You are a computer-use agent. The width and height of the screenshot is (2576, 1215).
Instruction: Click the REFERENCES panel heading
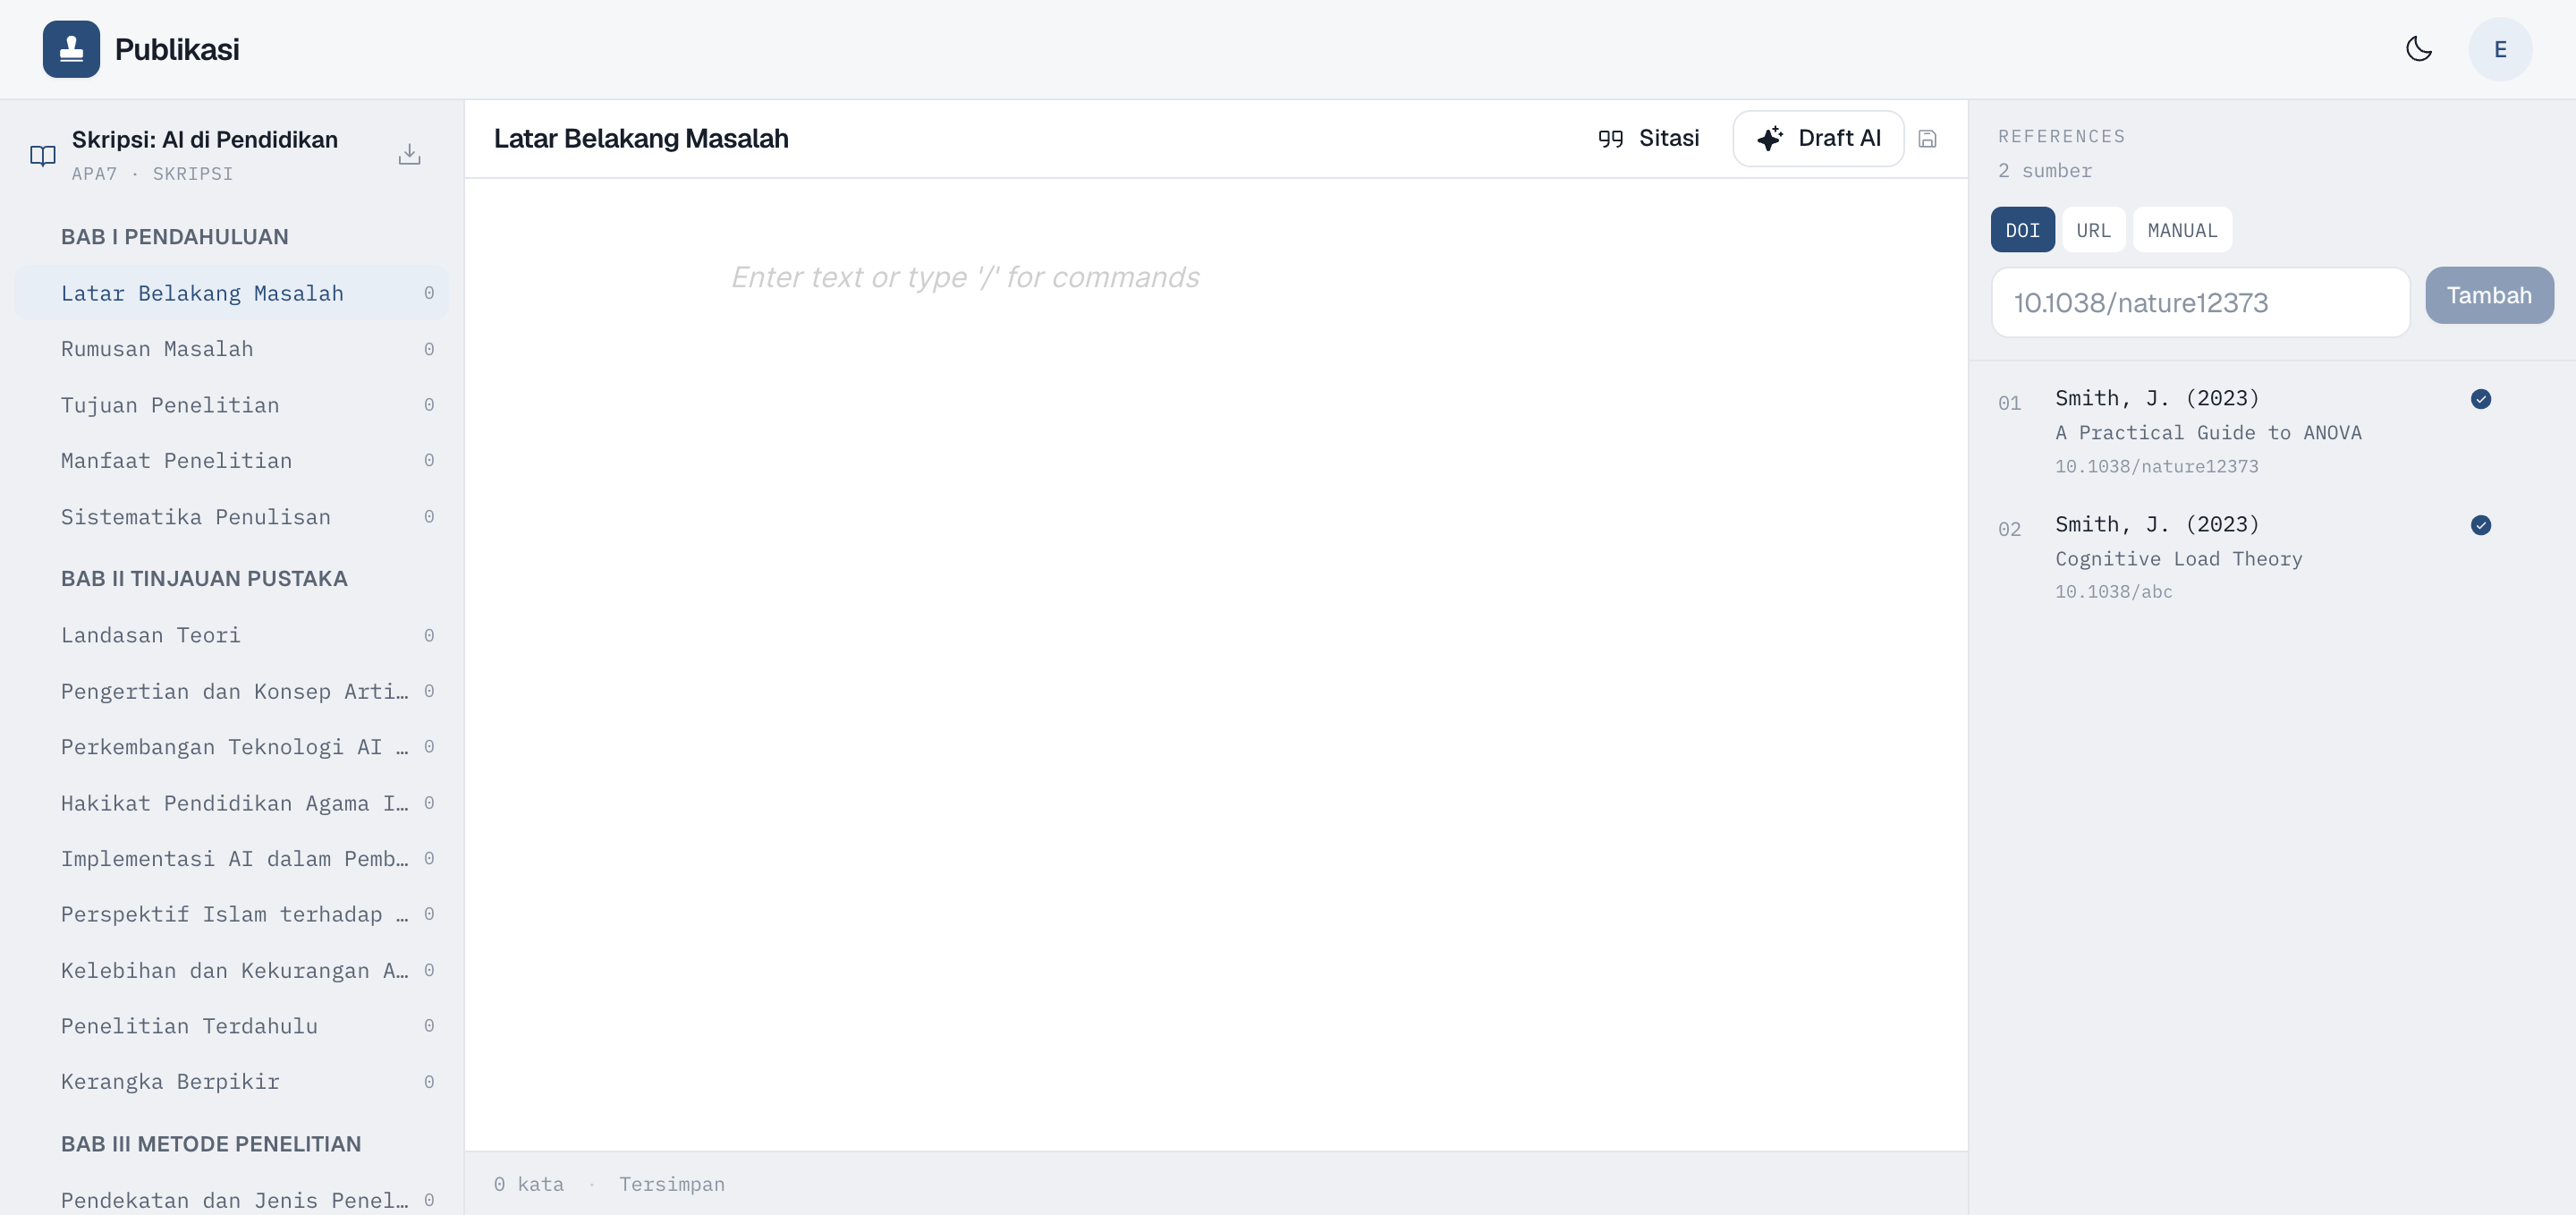[2061, 136]
